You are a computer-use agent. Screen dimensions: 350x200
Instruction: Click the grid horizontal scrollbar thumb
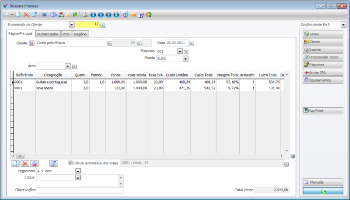coord(20,156)
